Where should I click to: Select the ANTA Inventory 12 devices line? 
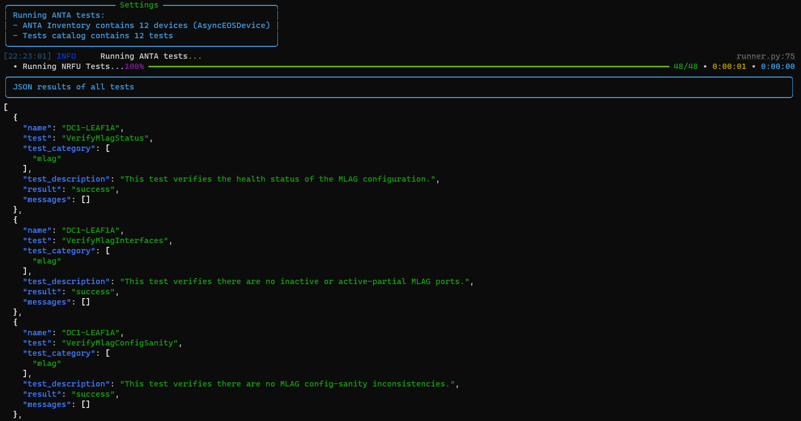[141, 25]
